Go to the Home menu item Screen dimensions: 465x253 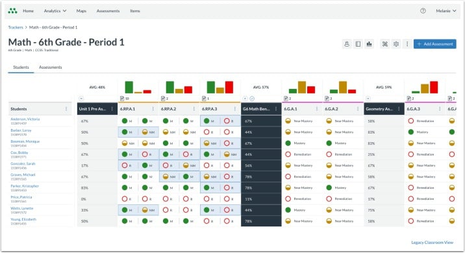pyautogui.click(x=28, y=10)
